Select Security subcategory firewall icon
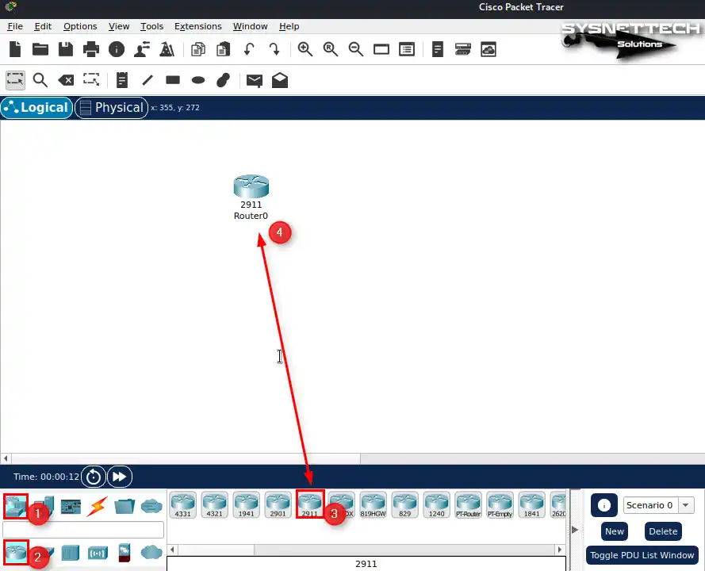705x571 pixels. (x=125, y=553)
